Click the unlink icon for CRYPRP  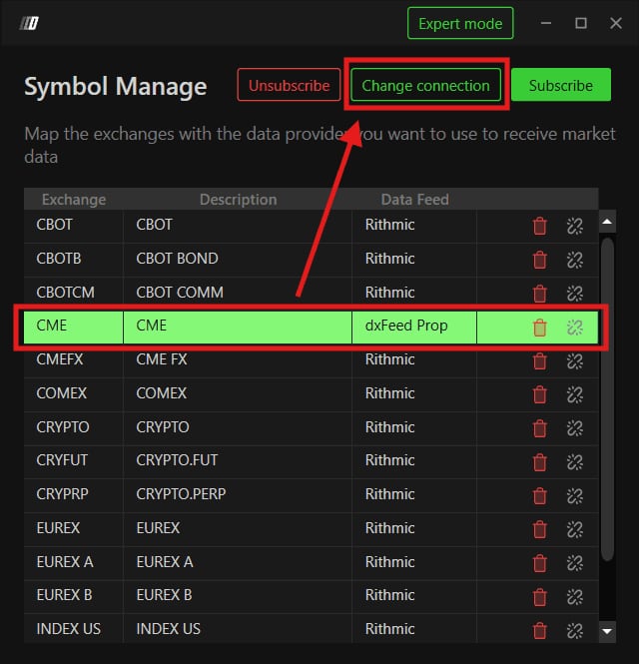click(575, 495)
